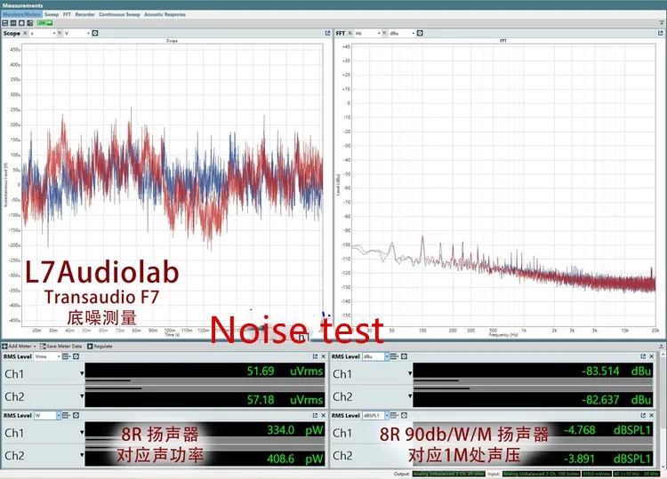Viewport: 667px width, 479px height.
Task: Click Output status 'Analog Unbalanced 2 Ch, 20 ohm'
Action: point(449,474)
